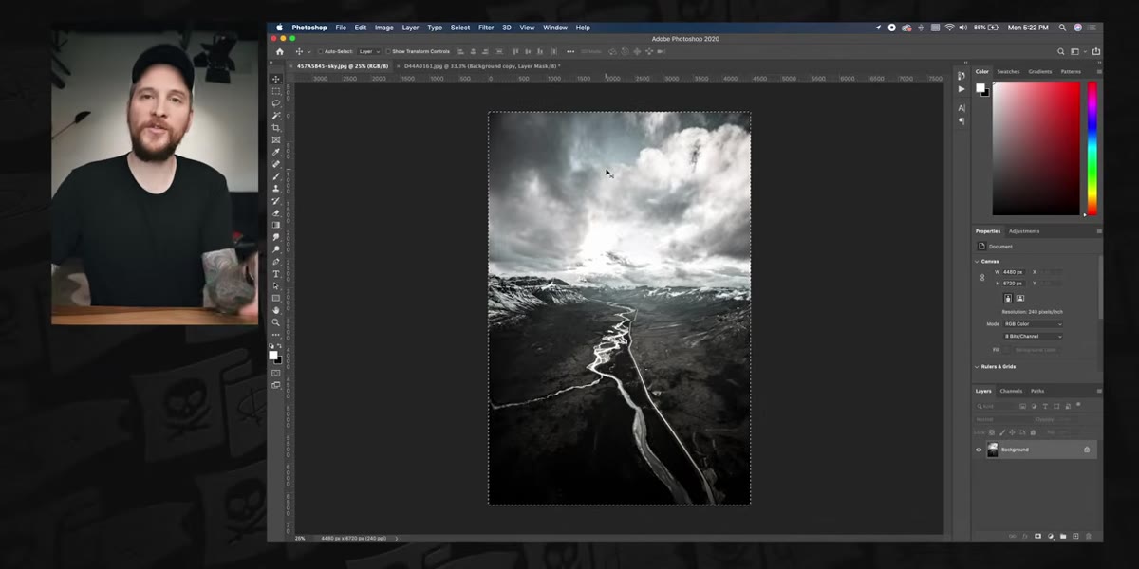The height and width of the screenshot is (569, 1139).
Task: Toggle the Background layer lock icon
Action: point(1087,450)
